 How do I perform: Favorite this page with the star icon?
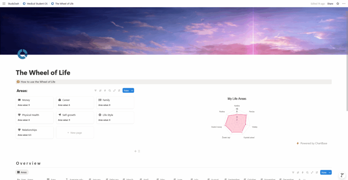[337, 4]
